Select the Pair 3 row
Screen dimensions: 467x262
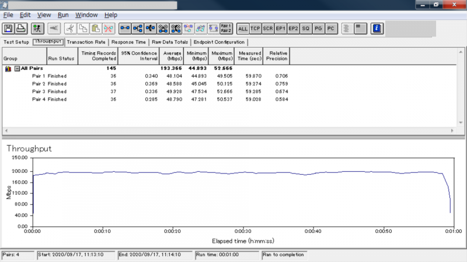(39, 91)
